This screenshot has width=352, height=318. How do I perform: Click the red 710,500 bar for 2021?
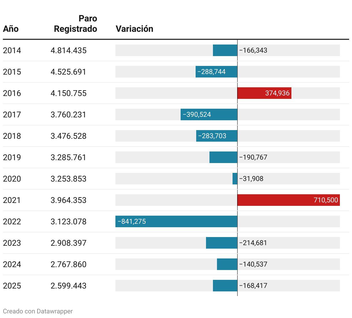pos(288,200)
